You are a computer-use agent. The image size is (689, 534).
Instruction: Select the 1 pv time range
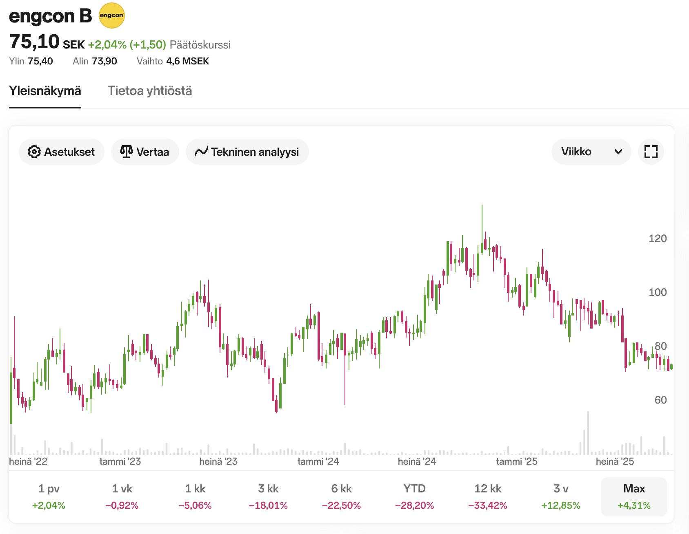49,496
